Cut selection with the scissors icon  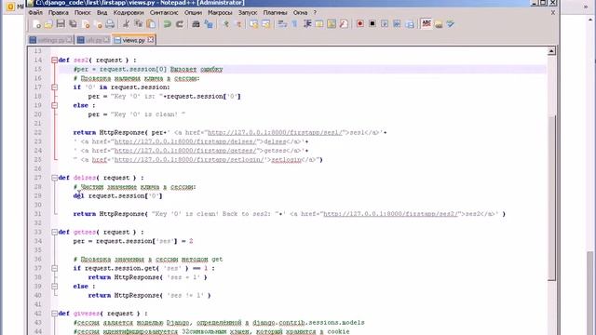pyautogui.click(x=126, y=24)
